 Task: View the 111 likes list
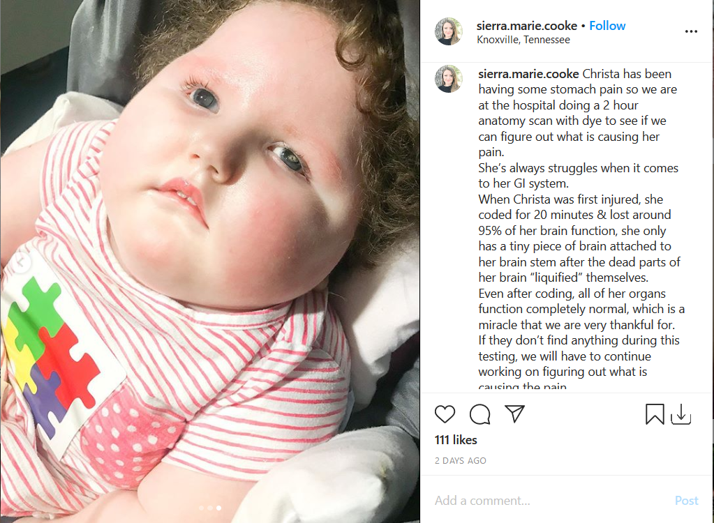pyautogui.click(x=456, y=440)
